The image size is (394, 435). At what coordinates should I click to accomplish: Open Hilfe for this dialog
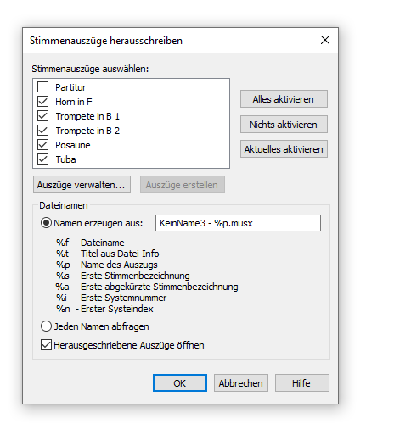pos(302,383)
